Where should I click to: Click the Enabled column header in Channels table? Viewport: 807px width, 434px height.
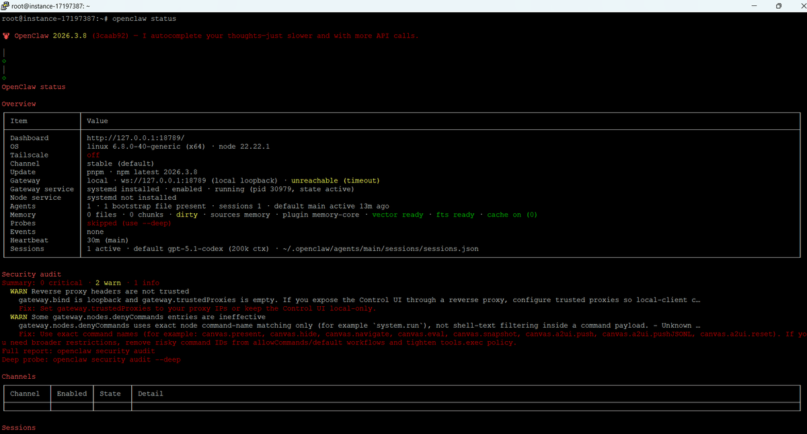[72, 394]
